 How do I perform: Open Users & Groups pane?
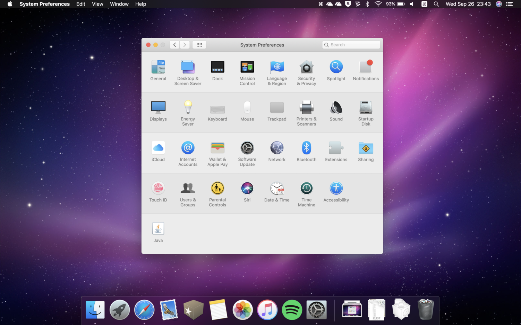[x=188, y=194]
